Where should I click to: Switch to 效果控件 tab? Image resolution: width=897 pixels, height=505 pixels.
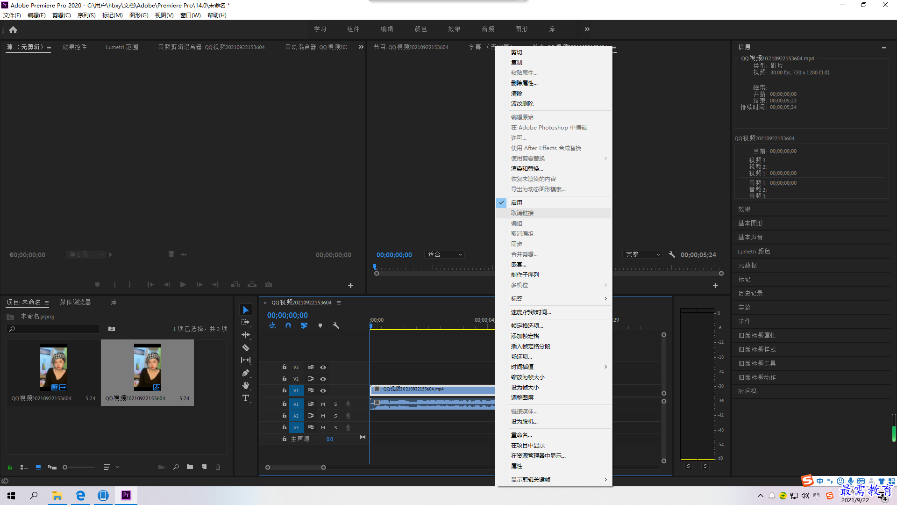point(74,47)
